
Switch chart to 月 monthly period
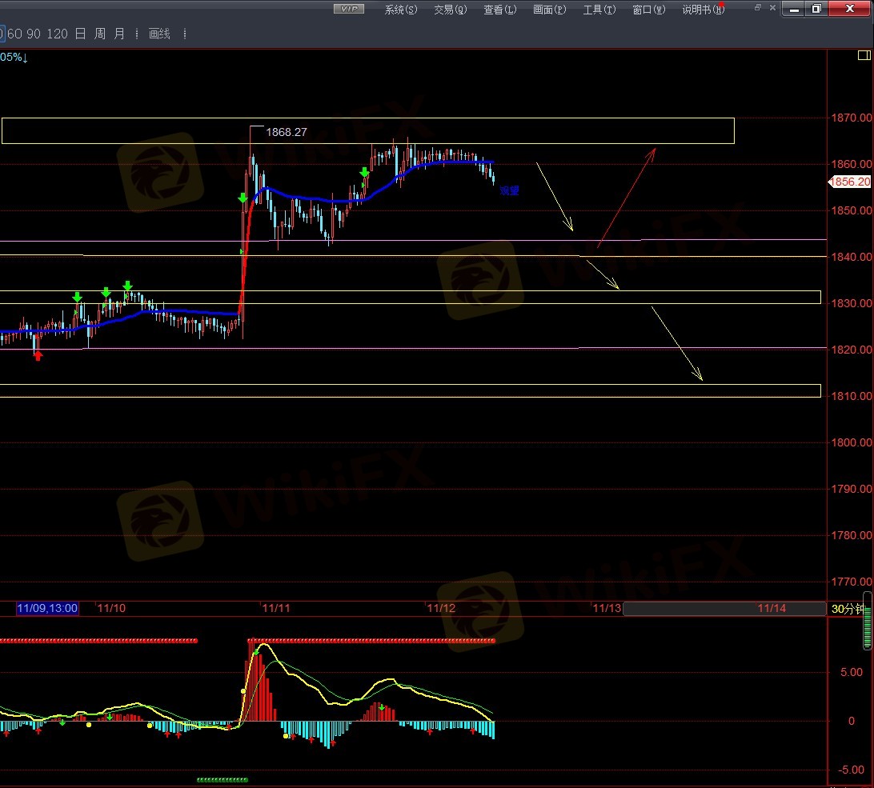(x=118, y=34)
